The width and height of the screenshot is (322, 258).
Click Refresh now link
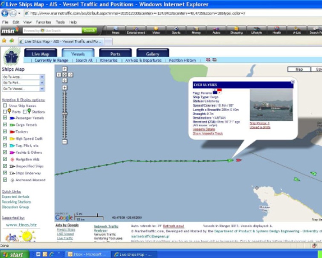coord(173,226)
